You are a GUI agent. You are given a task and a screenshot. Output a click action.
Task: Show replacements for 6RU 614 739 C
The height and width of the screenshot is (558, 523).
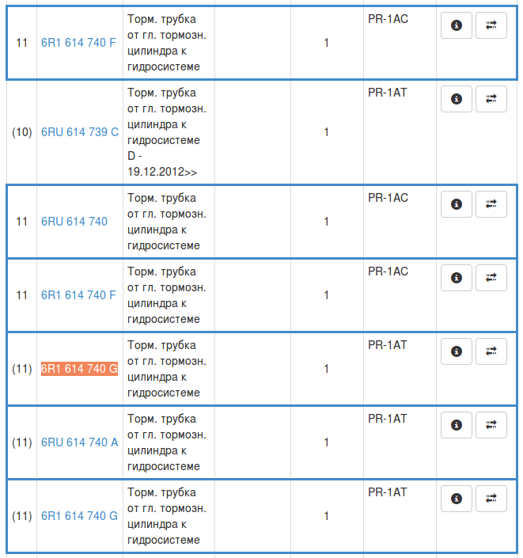coord(491,99)
